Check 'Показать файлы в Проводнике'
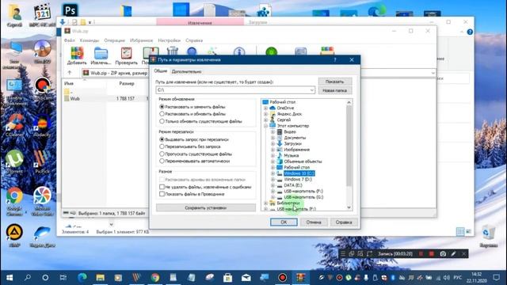This screenshot has height=285, width=507. tap(162, 194)
